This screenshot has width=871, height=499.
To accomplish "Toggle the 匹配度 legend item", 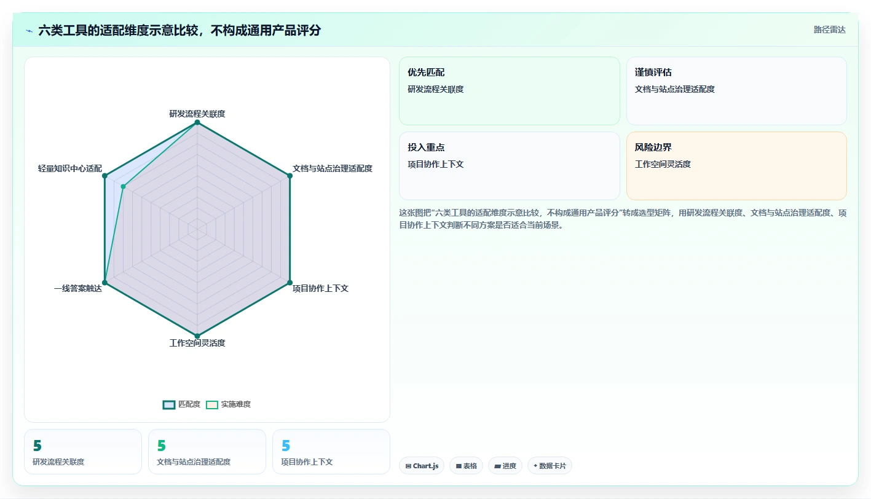I will (x=182, y=404).
